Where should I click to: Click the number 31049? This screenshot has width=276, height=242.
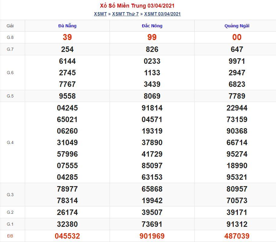[67, 142]
